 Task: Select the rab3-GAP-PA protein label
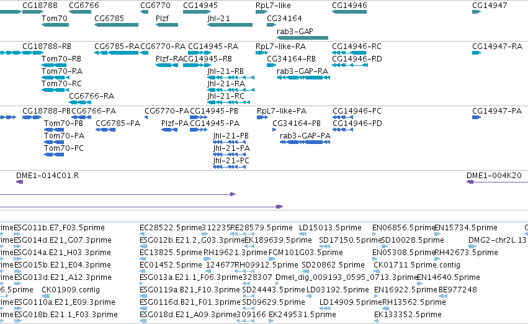click(305, 136)
